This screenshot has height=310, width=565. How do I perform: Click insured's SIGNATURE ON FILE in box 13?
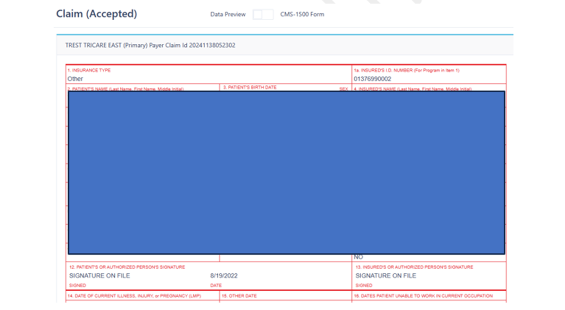[x=386, y=276]
